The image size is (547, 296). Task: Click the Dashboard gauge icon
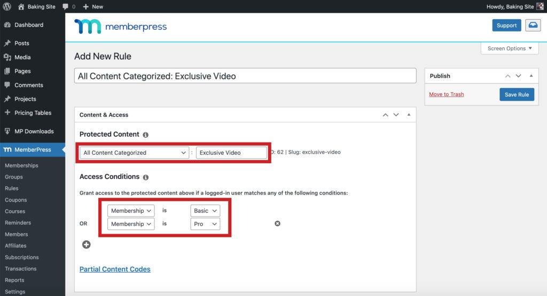[x=7, y=25]
